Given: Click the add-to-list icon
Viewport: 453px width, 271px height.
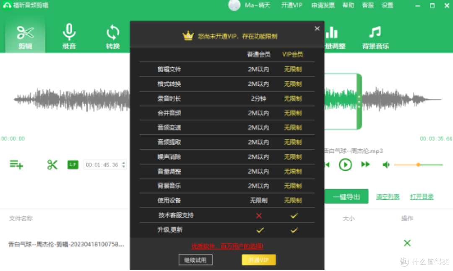Looking at the screenshot, I should pyautogui.click(x=16, y=165).
